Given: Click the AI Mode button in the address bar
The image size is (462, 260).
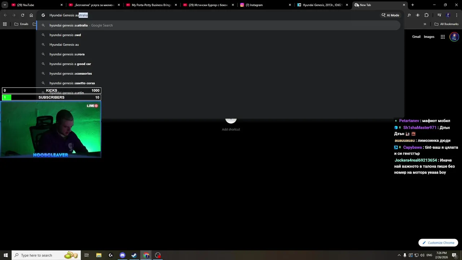Looking at the screenshot, I should pyautogui.click(x=390, y=15).
